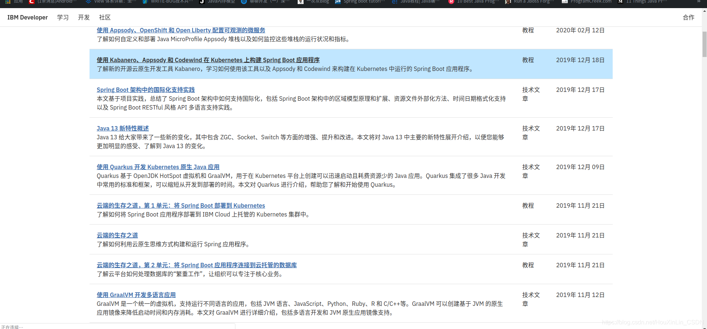Select the date 2019年 12月 18日 in highlighted row
Viewport: 707px width, 329px height.
point(580,60)
